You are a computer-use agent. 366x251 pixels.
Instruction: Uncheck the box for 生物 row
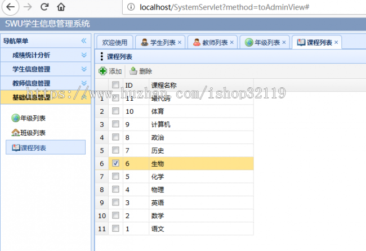115,163
